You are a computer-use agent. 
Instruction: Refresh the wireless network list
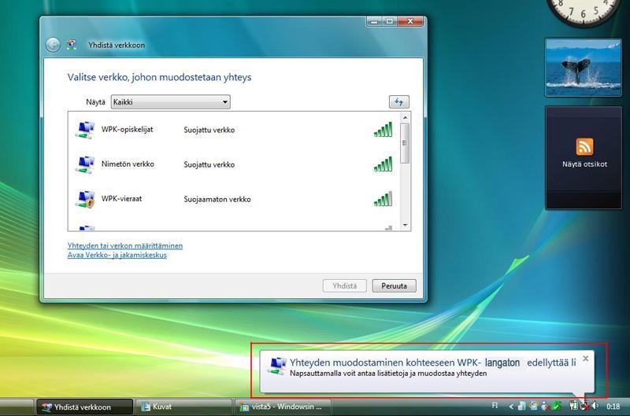(x=399, y=102)
